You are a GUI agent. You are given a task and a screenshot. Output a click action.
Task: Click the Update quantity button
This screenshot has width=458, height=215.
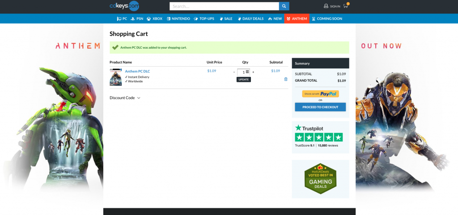pyautogui.click(x=244, y=80)
